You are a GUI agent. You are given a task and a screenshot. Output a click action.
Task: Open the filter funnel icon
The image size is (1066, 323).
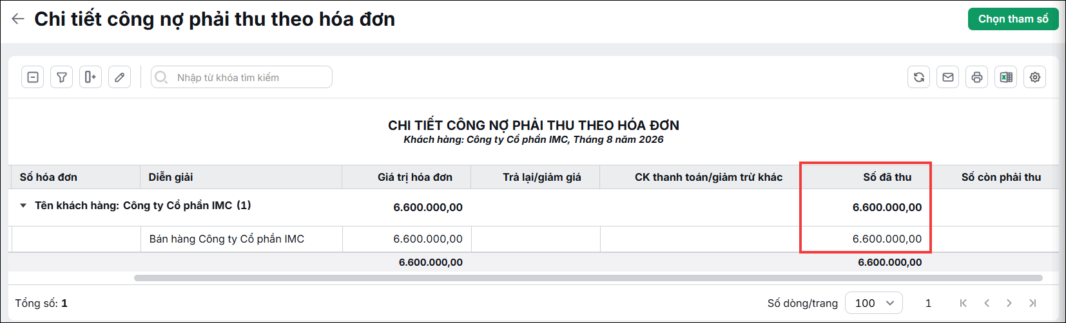(62, 77)
